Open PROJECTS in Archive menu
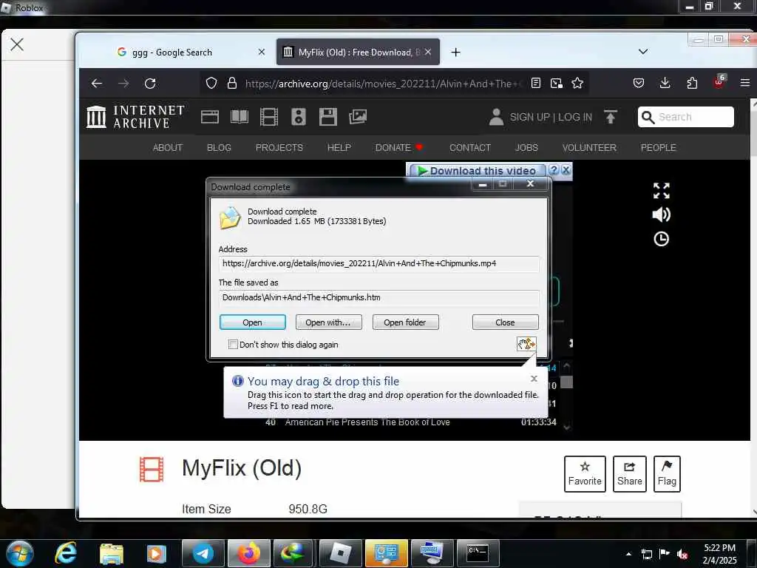The image size is (757, 568). (279, 148)
